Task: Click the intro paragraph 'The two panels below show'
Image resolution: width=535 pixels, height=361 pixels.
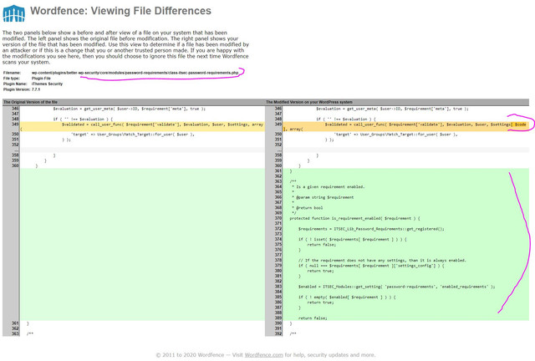Action: (x=125, y=48)
